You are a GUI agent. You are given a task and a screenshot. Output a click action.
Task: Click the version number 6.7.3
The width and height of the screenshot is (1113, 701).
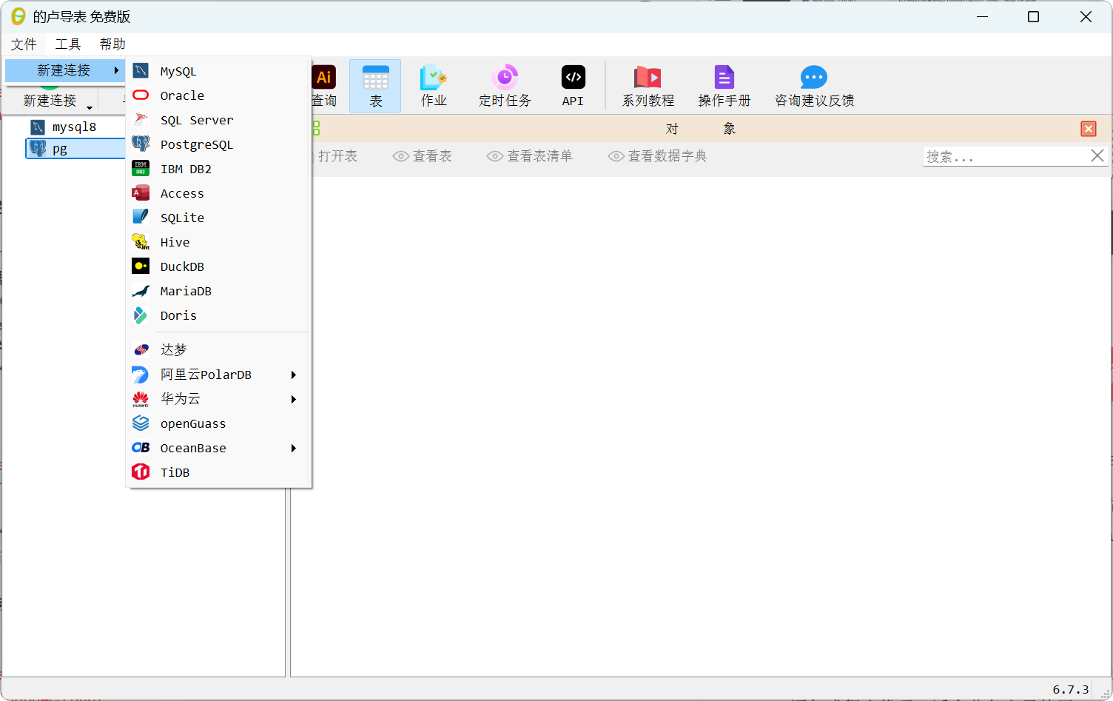[1071, 689]
